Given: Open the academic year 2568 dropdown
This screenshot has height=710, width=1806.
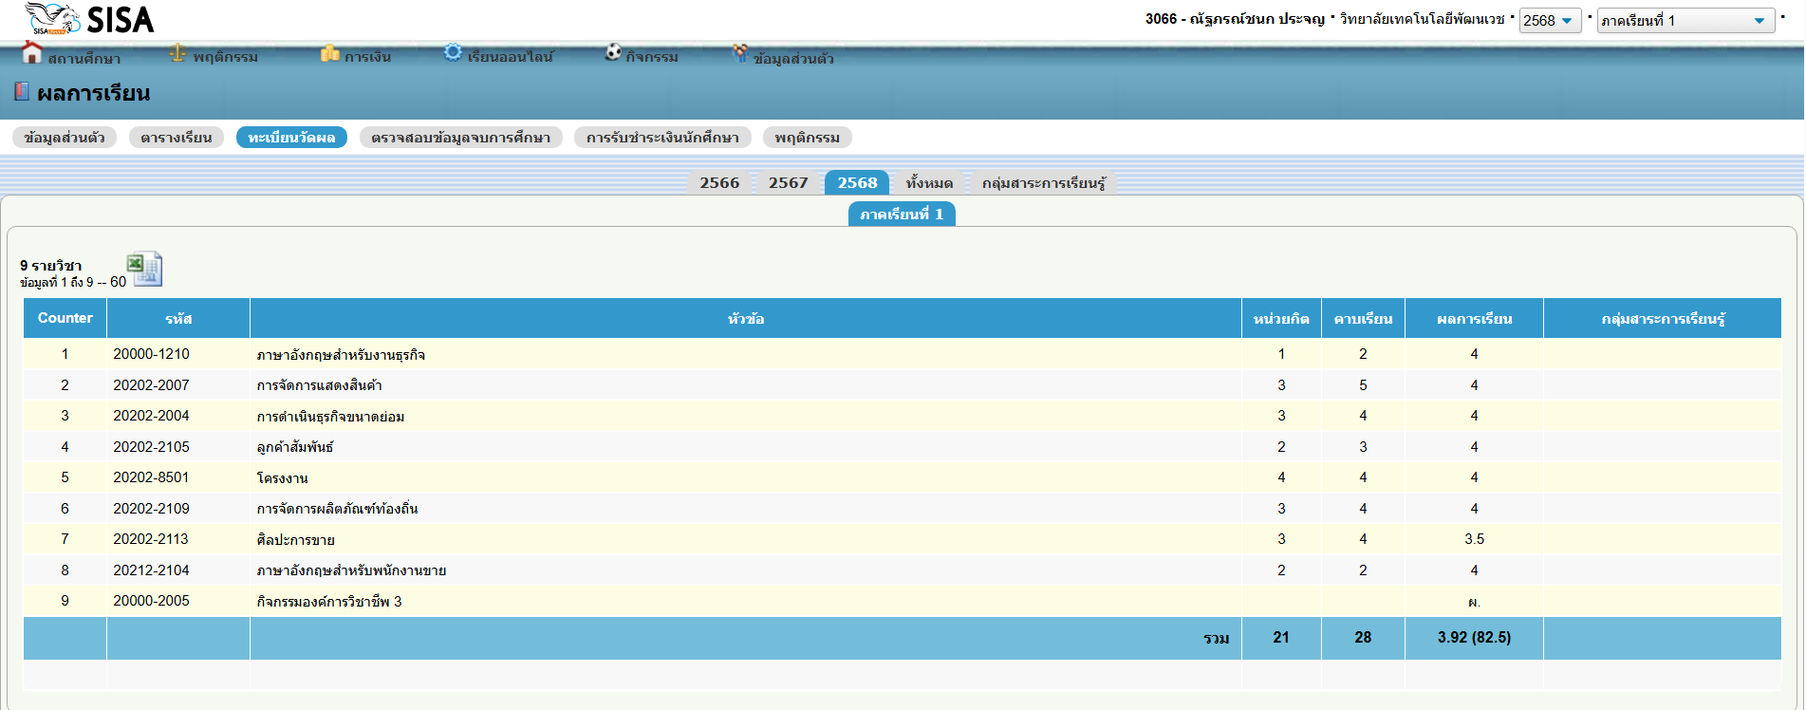Looking at the screenshot, I should [1549, 21].
